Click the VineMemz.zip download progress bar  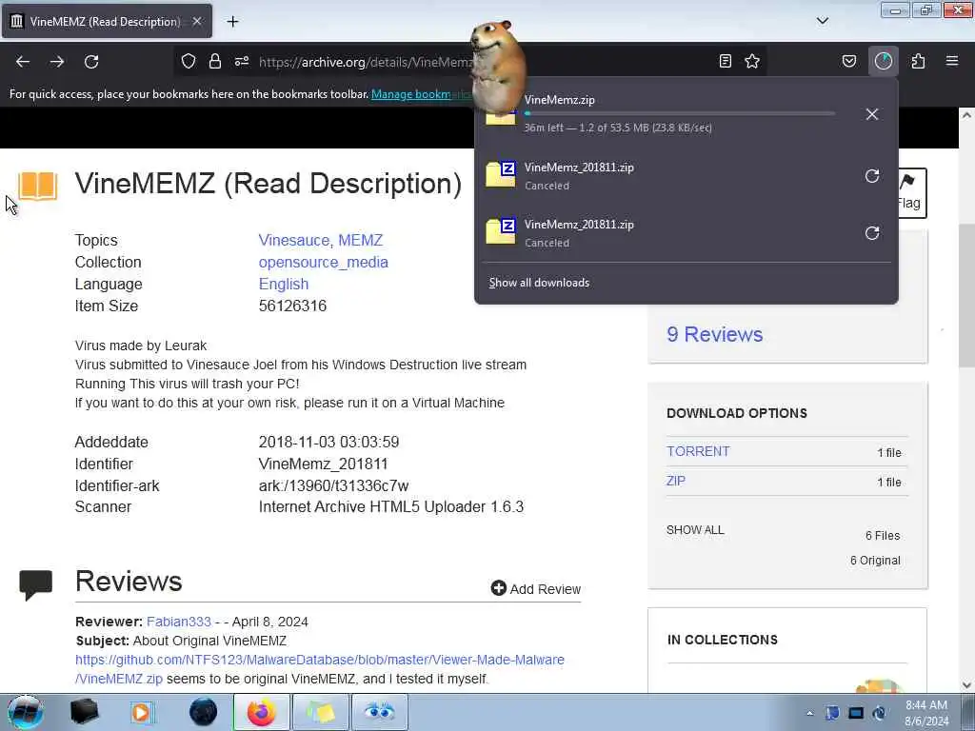(x=679, y=114)
